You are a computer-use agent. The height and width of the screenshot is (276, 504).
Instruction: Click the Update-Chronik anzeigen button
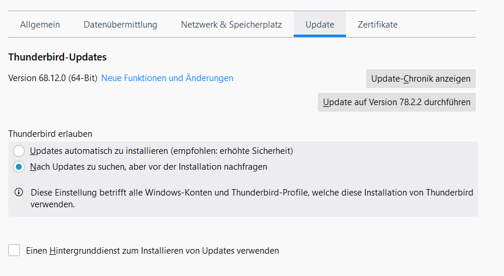[x=421, y=79]
